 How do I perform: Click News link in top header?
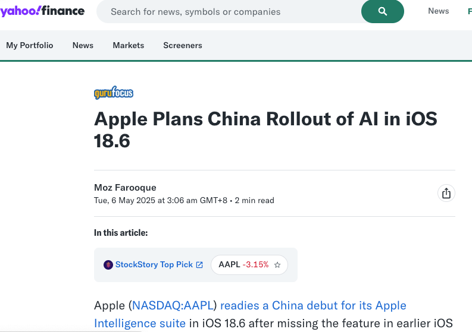click(438, 11)
